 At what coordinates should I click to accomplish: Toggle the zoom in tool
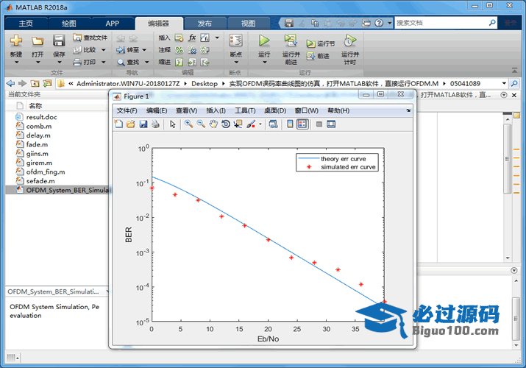[x=188, y=124]
